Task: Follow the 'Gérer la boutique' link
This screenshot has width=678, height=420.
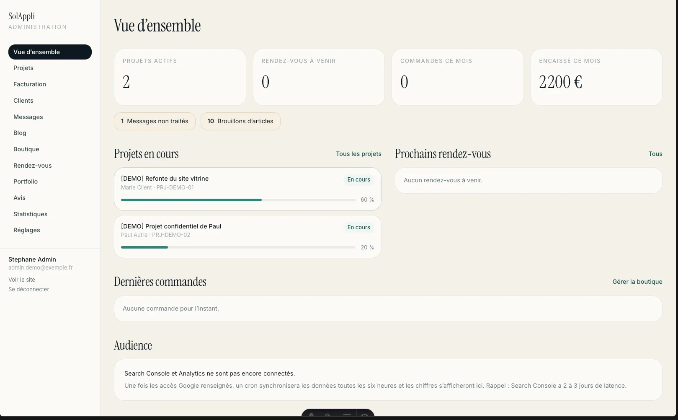Action: pyautogui.click(x=637, y=282)
